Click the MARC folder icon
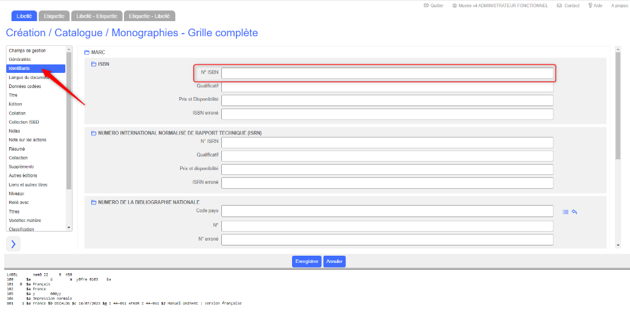The width and height of the screenshot is (630, 319). (x=86, y=52)
